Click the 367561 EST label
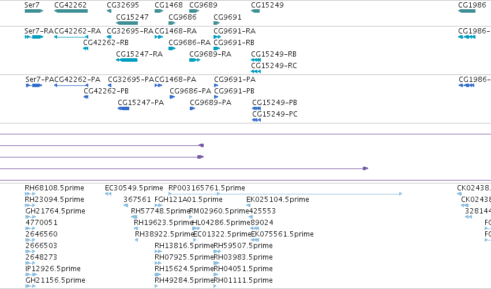 (137, 200)
